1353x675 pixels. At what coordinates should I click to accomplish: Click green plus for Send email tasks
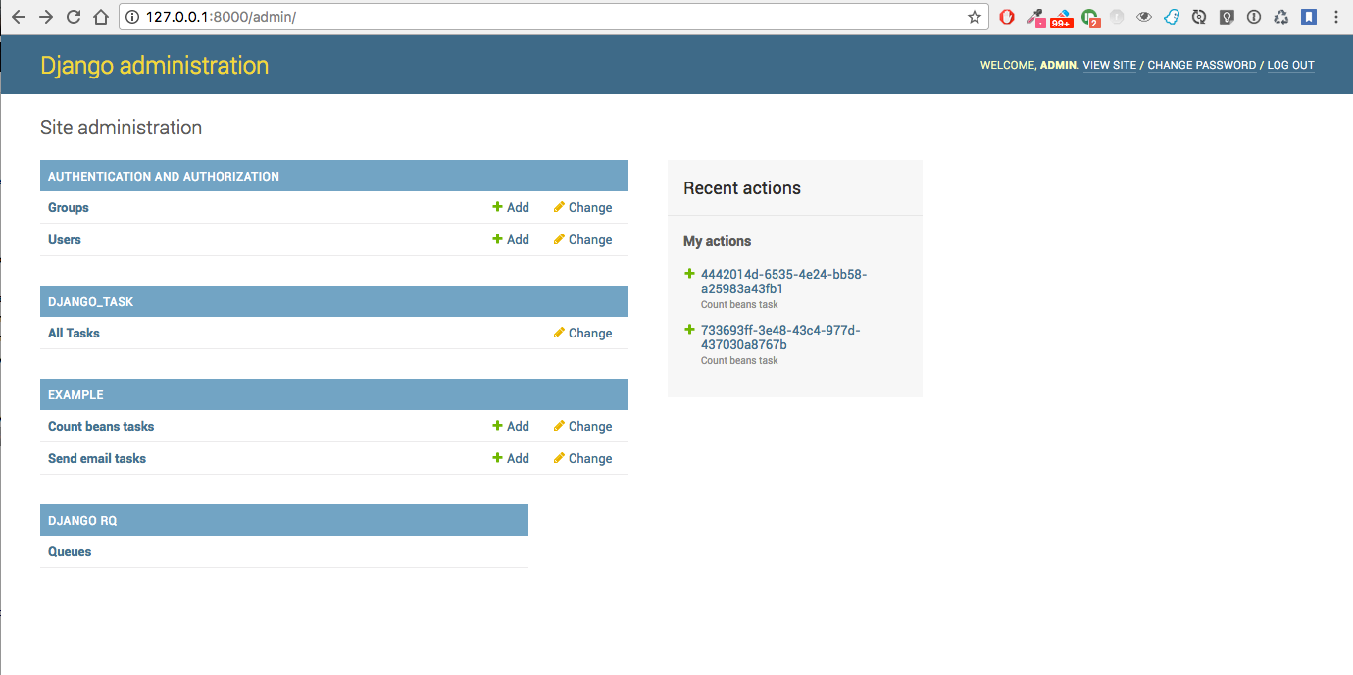pyautogui.click(x=497, y=458)
